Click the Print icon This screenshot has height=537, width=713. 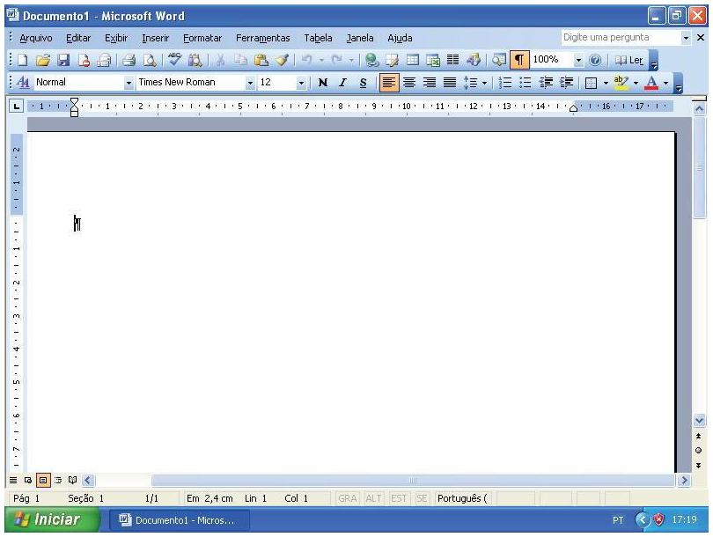pyautogui.click(x=129, y=61)
